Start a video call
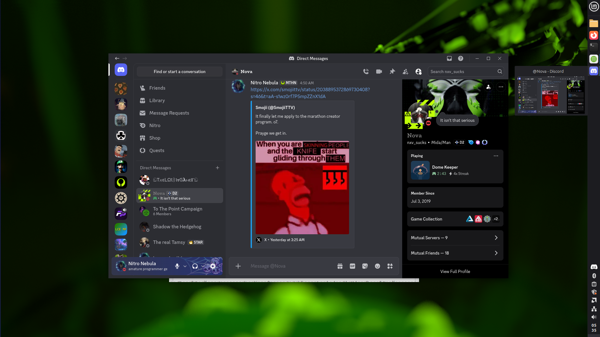Image resolution: width=600 pixels, height=337 pixels. [379, 72]
